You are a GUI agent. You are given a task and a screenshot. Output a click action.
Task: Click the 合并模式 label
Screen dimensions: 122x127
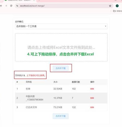19,22
